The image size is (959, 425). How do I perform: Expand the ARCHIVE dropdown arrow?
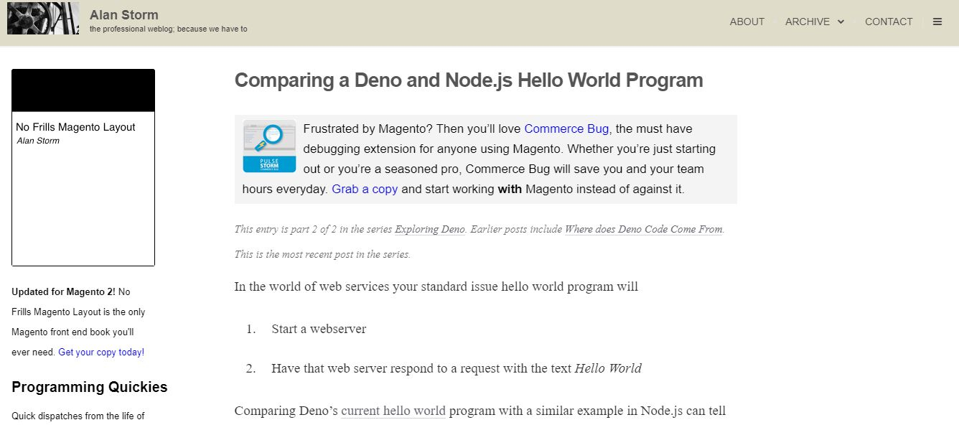(841, 22)
